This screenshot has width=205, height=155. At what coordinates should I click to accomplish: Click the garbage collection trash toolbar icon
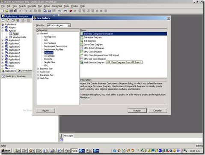[x=106, y=11]
